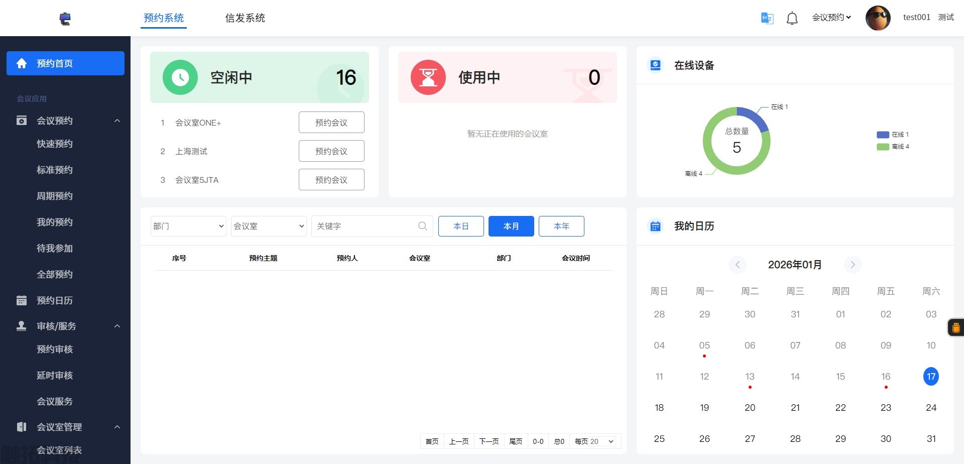Open the 会议室 dropdown
The width and height of the screenshot is (964, 464).
[268, 226]
